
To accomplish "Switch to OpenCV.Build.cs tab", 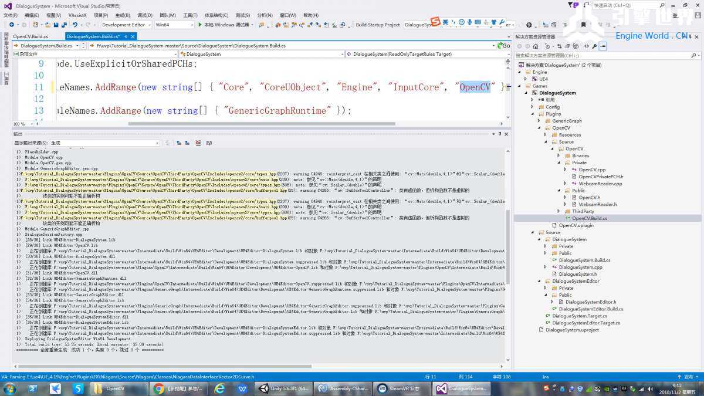I will click(x=31, y=36).
